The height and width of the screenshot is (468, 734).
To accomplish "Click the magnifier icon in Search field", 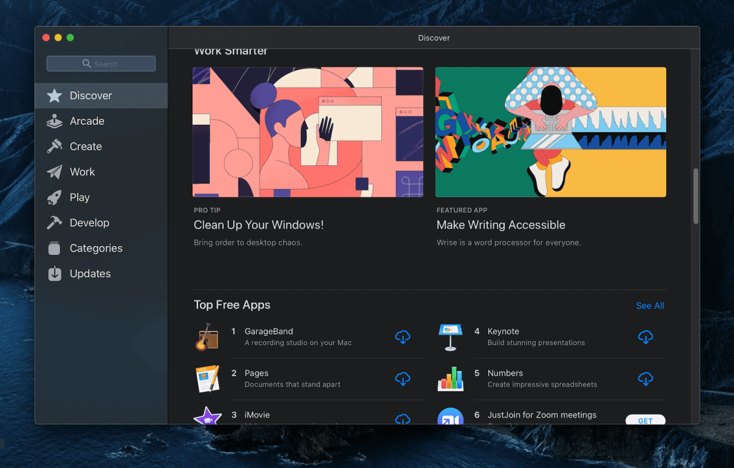I will tap(87, 64).
